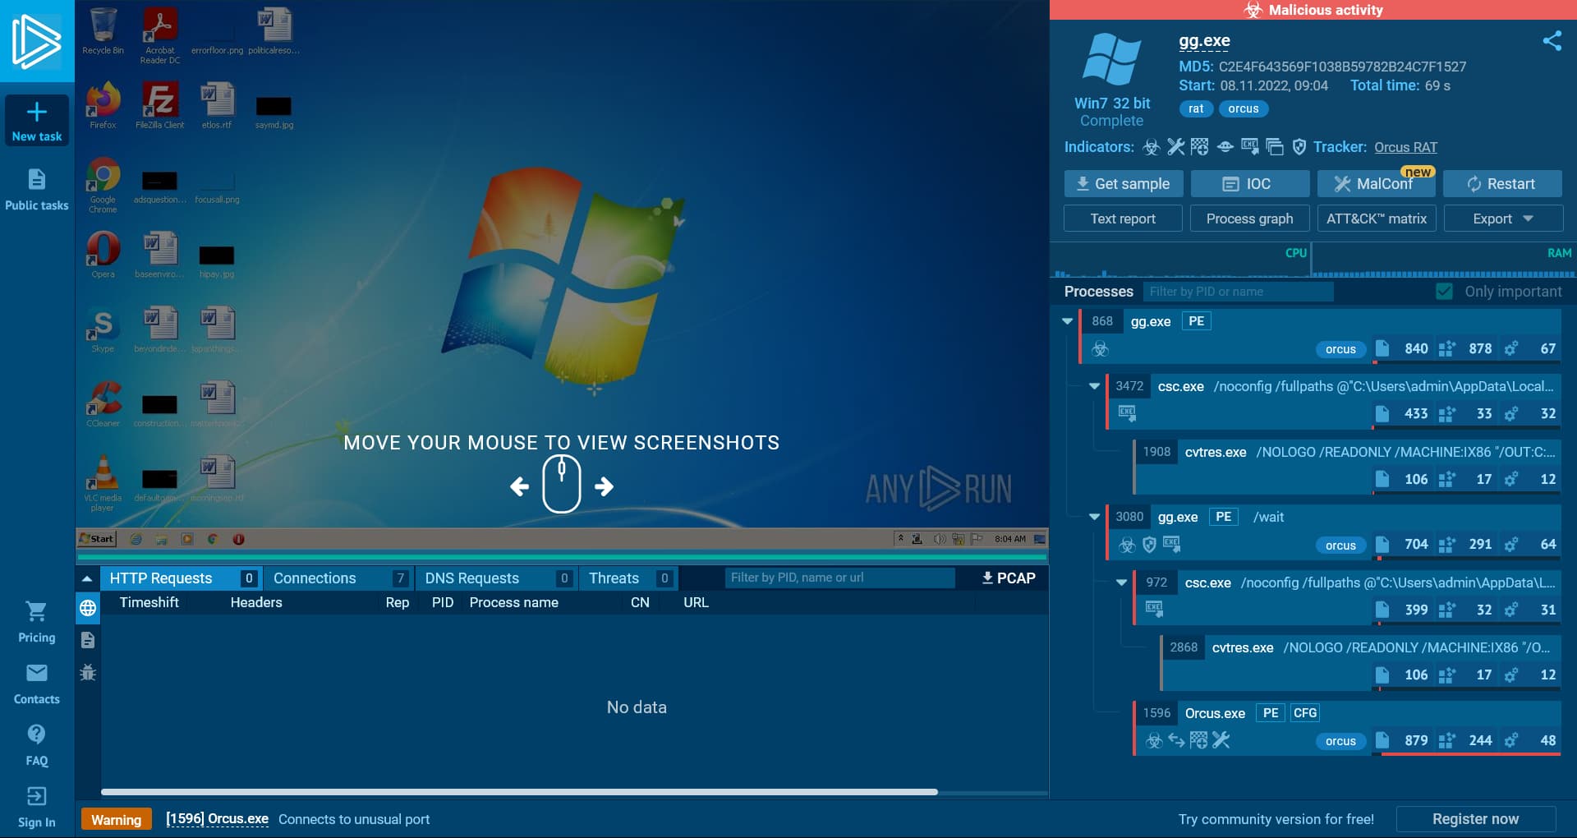Toggle the Only important checkbox
The width and height of the screenshot is (1577, 838).
[x=1444, y=292]
